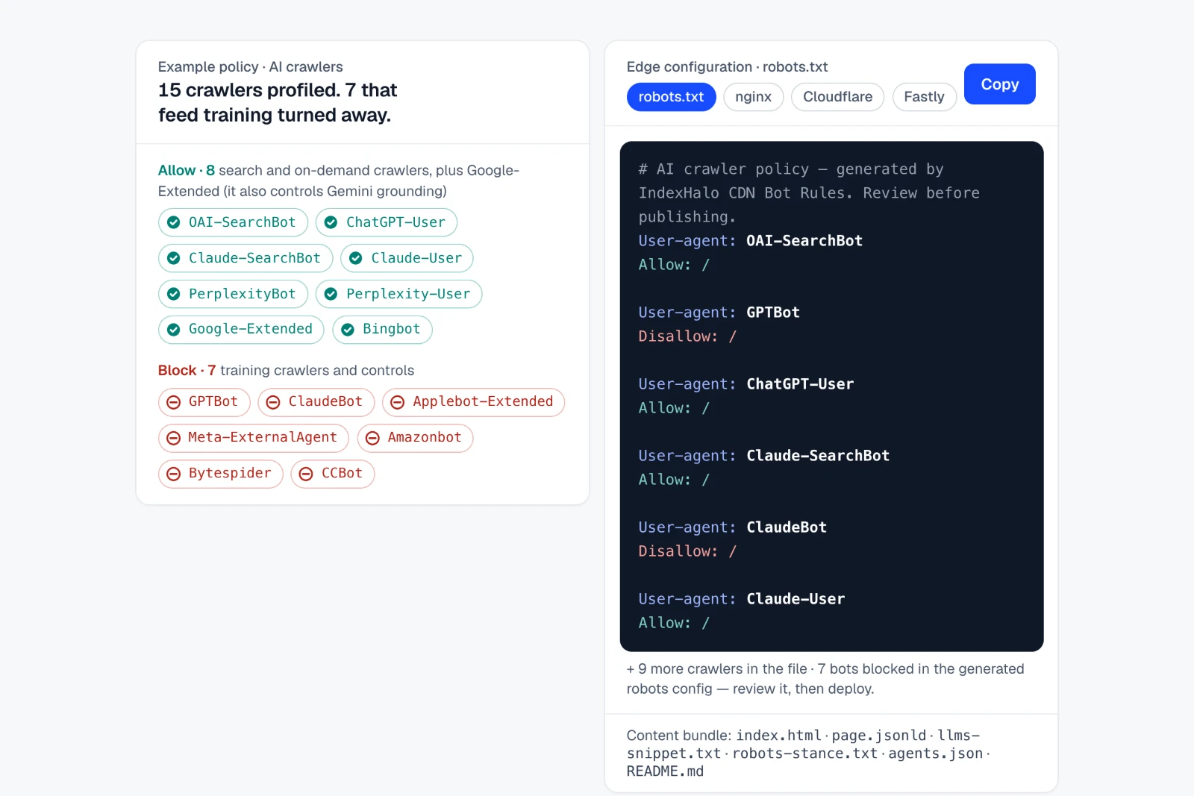Click the agents.json file name
1194x796 pixels.
click(x=935, y=753)
